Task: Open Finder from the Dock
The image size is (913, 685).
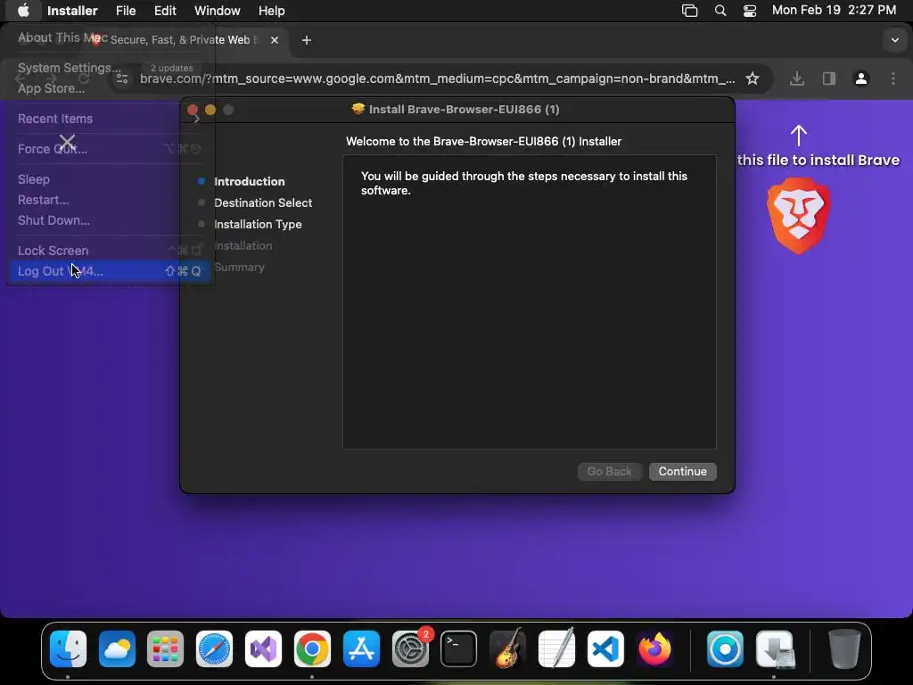Action: [x=68, y=649]
